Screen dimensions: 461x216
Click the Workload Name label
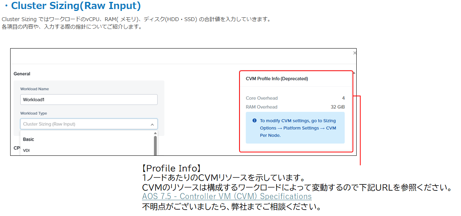pos(34,89)
